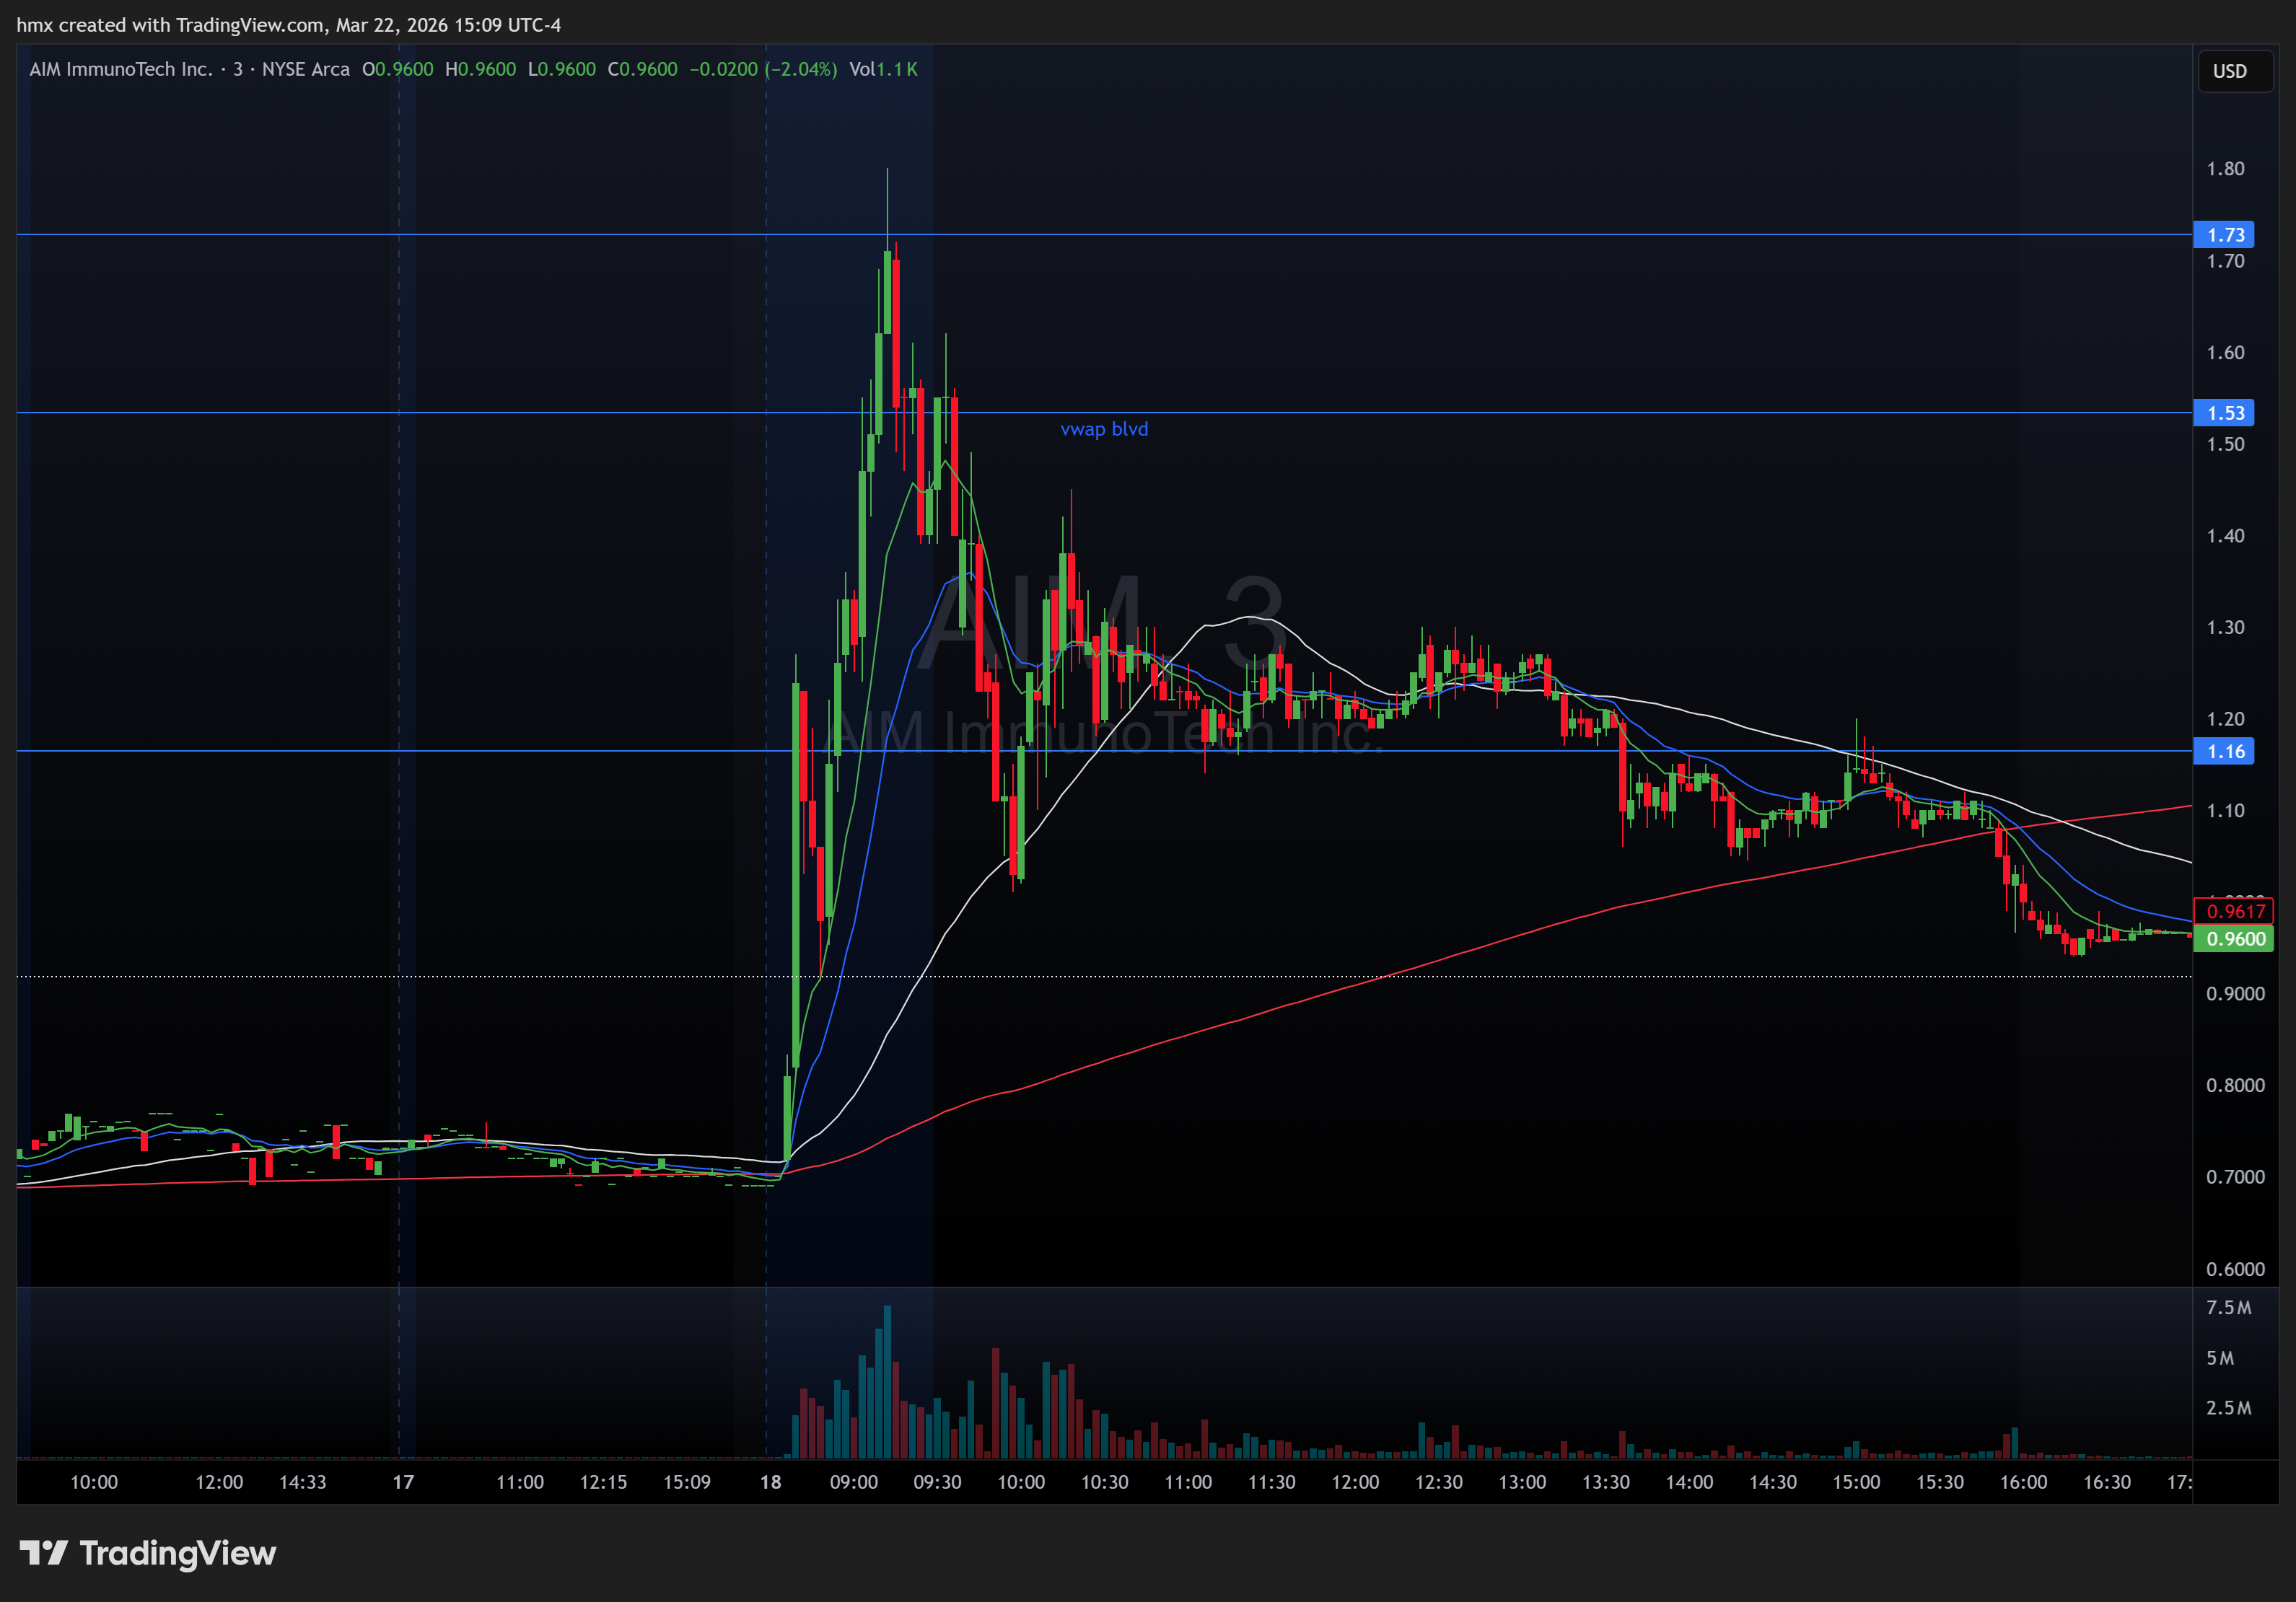Click the green 0.9600 last price tag
This screenshot has height=1602, width=2296.
point(2234,938)
